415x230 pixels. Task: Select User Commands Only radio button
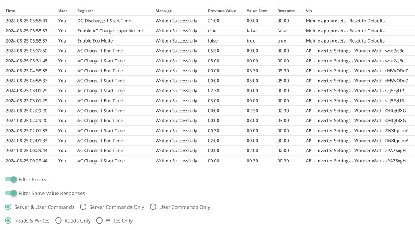[x=153, y=207]
